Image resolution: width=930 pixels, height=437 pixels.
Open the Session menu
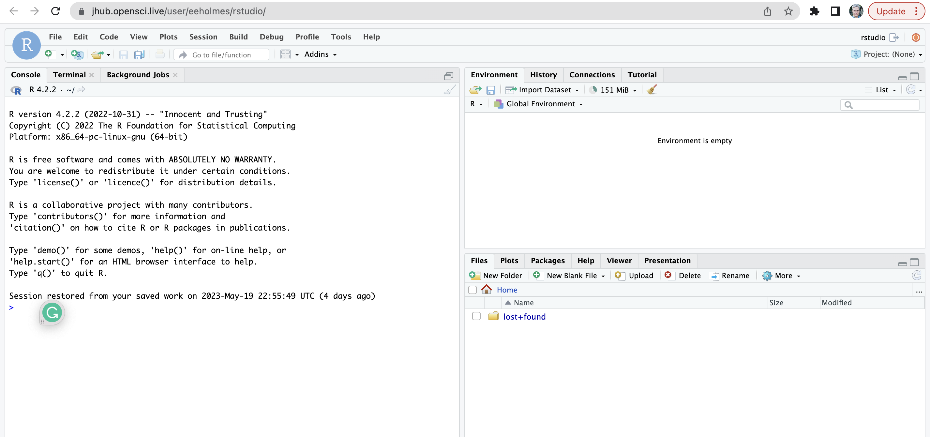tap(203, 37)
